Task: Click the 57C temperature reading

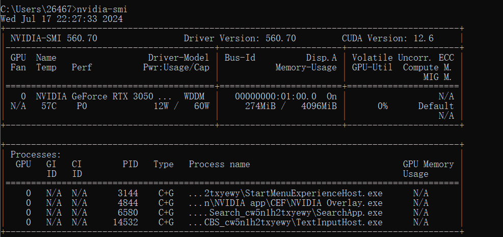Action: [49, 106]
